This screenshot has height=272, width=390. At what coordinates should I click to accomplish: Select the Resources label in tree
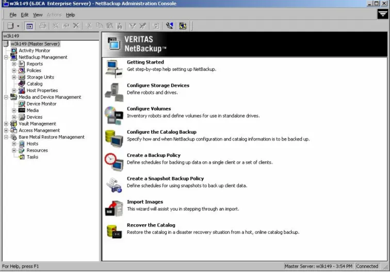click(x=37, y=151)
